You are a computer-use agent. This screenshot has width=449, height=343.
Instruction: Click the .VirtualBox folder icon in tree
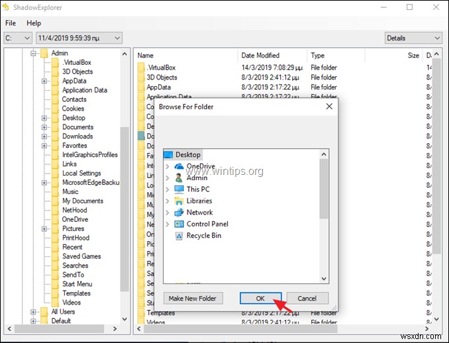[x=55, y=62]
